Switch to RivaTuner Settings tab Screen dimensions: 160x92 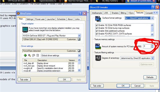(x=29, y=19)
